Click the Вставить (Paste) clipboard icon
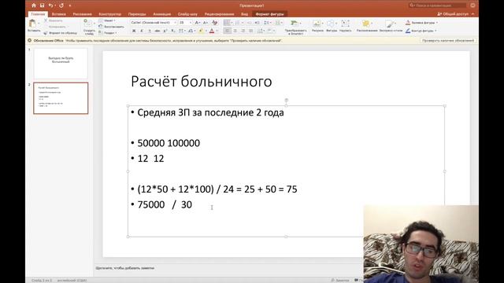 tap(32, 24)
